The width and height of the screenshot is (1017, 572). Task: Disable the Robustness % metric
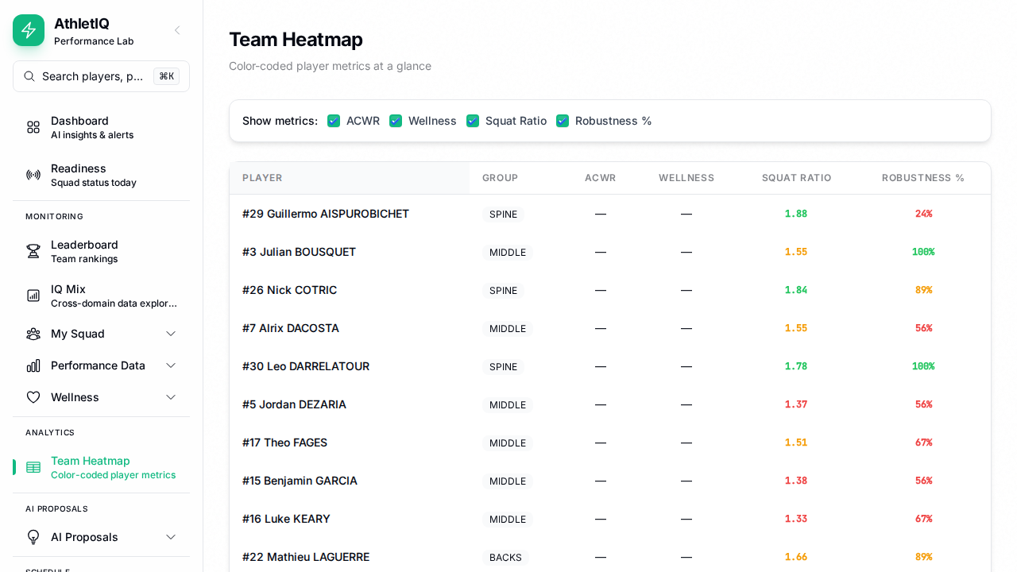563,121
